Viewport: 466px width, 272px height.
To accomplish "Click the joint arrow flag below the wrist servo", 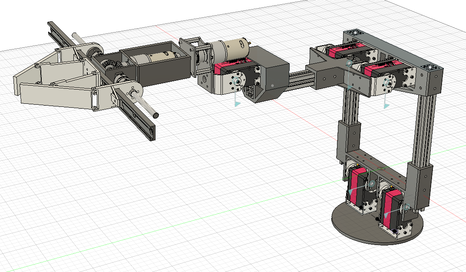I will coord(237,103).
